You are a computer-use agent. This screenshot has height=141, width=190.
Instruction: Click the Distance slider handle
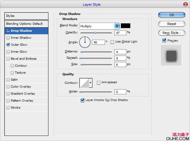click(x=82, y=52)
